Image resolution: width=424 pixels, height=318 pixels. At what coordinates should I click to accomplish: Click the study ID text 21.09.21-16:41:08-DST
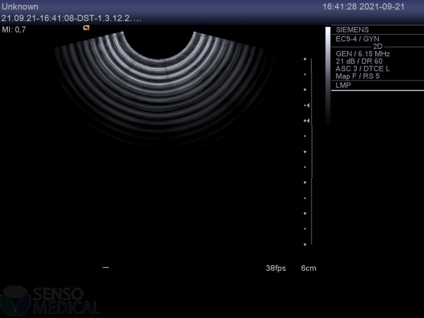(71, 17)
